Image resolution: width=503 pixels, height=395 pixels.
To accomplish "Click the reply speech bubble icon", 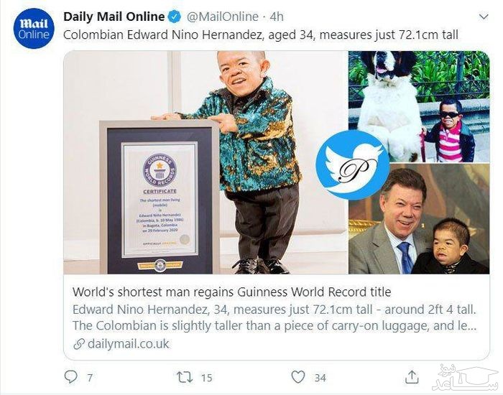I will point(70,376).
